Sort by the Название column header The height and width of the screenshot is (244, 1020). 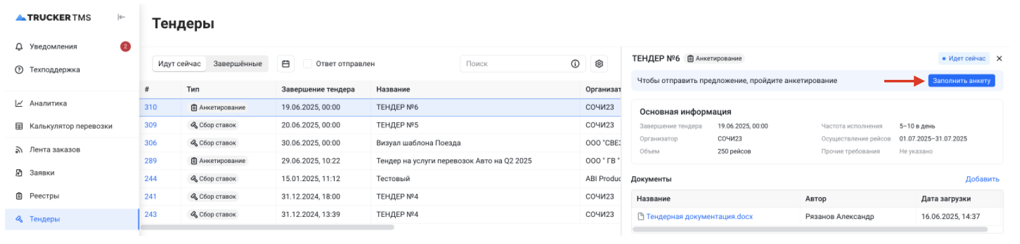click(x=393, y=89)
